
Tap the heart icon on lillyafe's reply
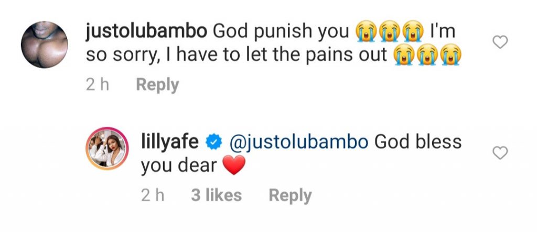coord(501,153)
